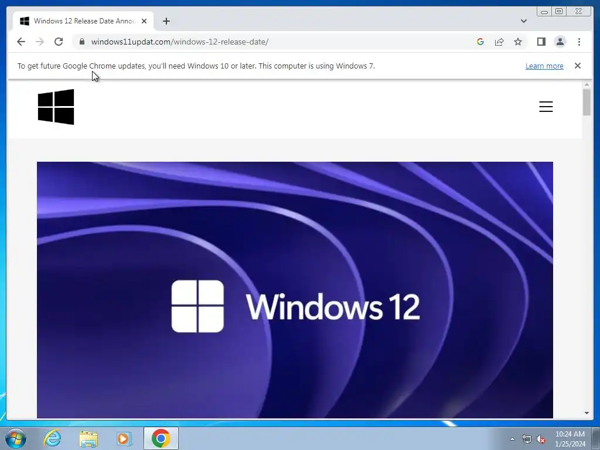The height and width of the screenshot is (450, 600).
Task: Reload the current page
Action: pos(59,42)
